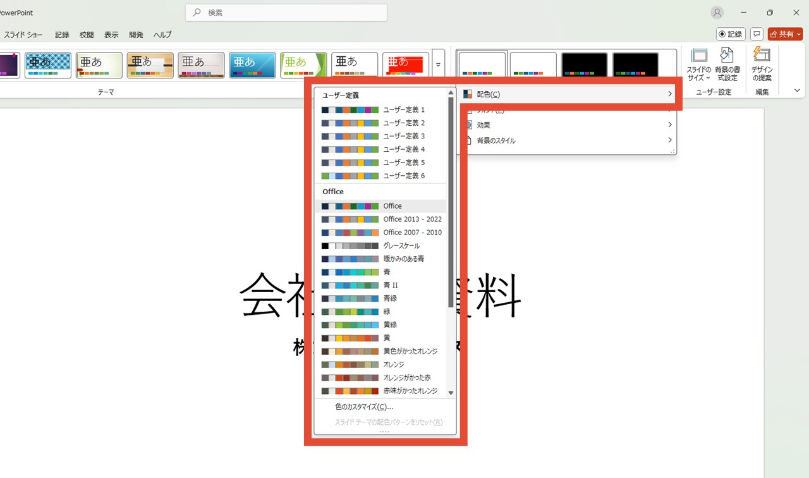Open the 校閲 ribbon tab
Screen dimensions: 809x478
(87, 35)
